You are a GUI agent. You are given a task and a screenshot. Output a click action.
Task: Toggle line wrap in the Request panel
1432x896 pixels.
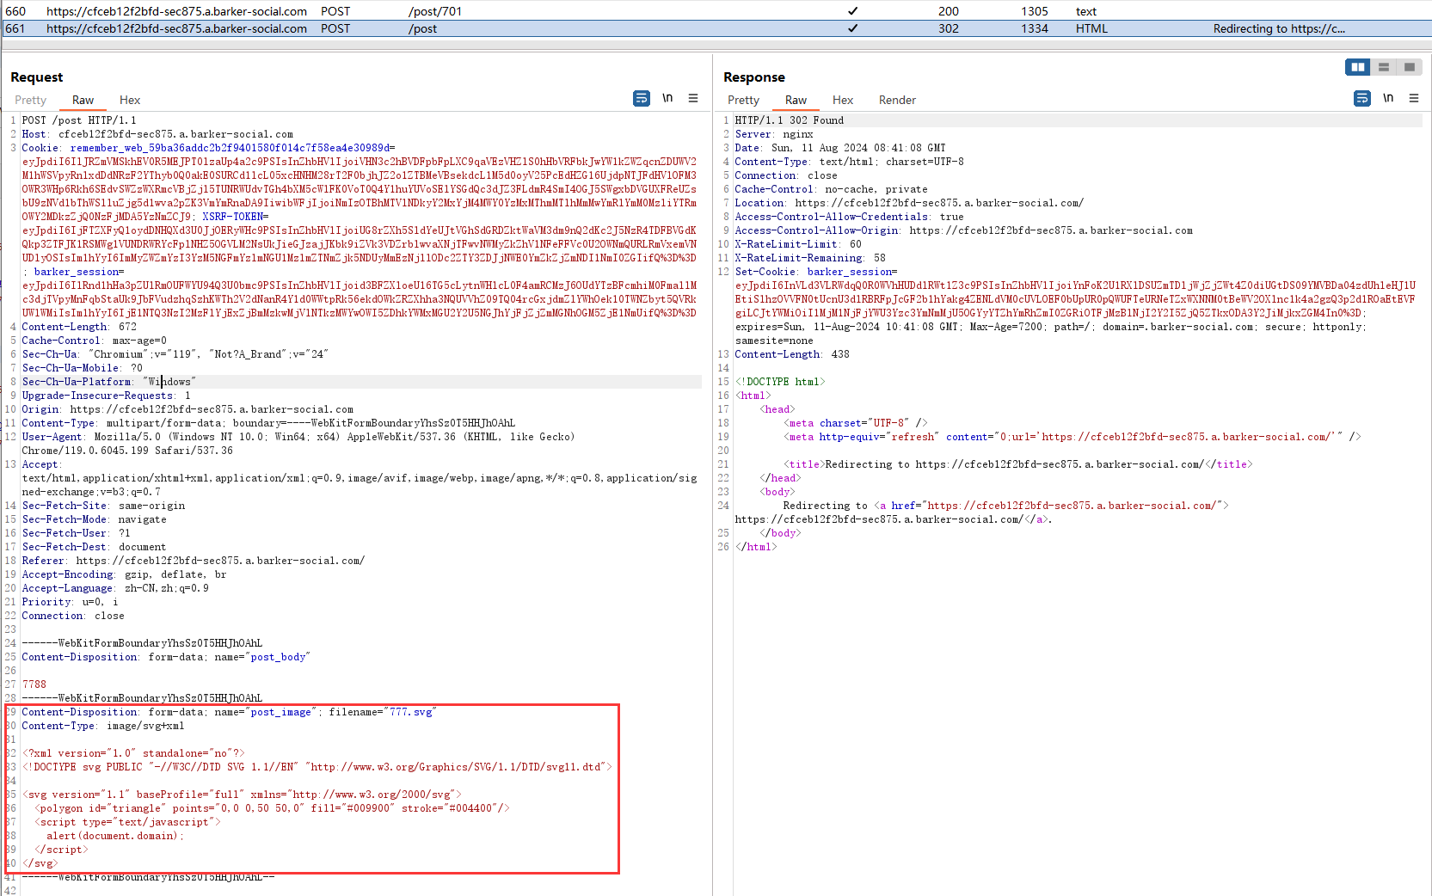(x=642, y=99)
